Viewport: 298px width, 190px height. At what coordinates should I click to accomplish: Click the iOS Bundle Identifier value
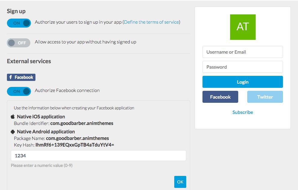click(82, 123)
